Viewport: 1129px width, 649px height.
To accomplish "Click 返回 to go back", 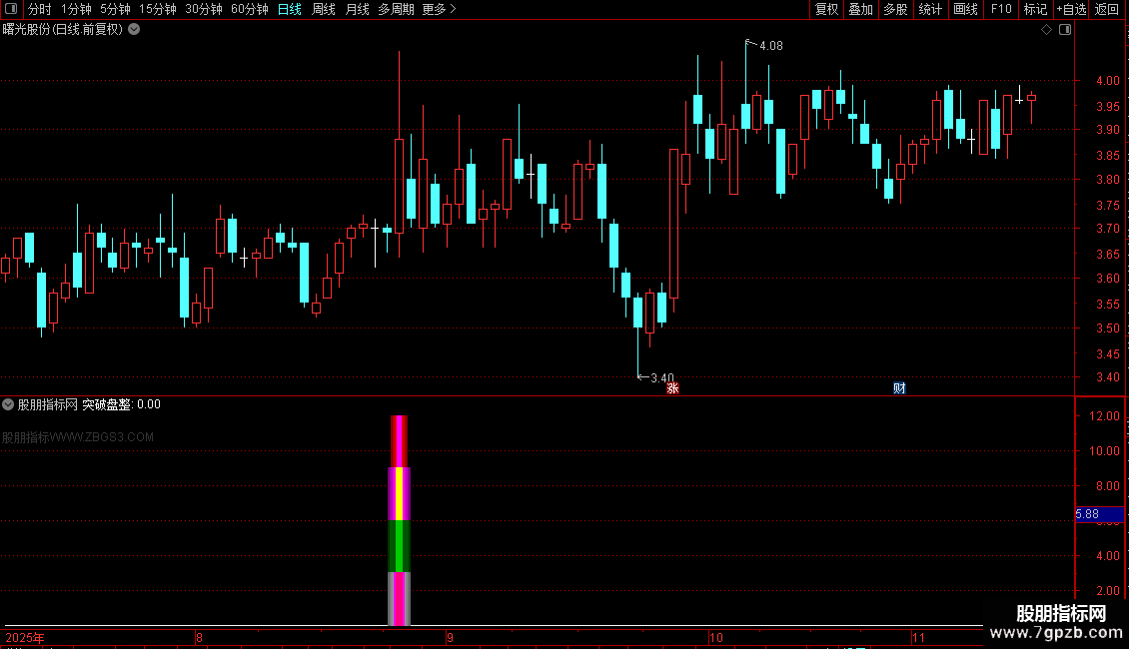I will (x=1107, y=9).
